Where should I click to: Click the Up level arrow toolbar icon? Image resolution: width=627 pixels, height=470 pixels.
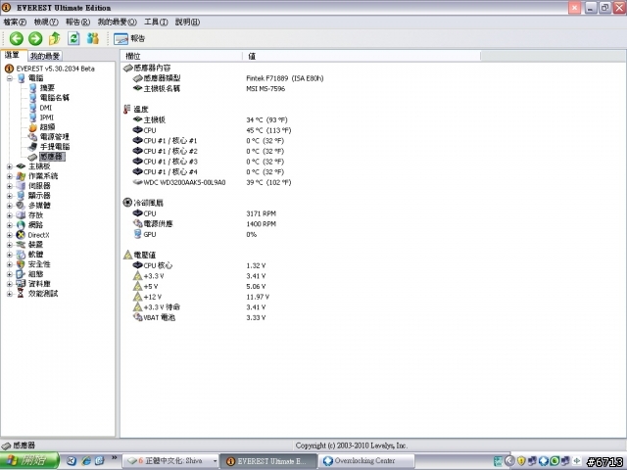(55, 39)
